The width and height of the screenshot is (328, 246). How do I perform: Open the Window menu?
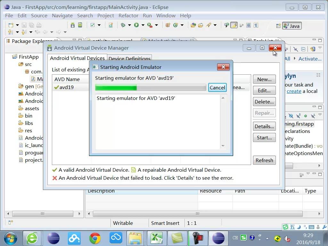(166, 15)
